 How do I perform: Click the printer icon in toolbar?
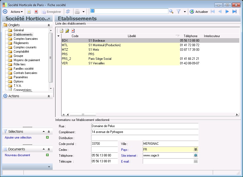coord(77,11)
